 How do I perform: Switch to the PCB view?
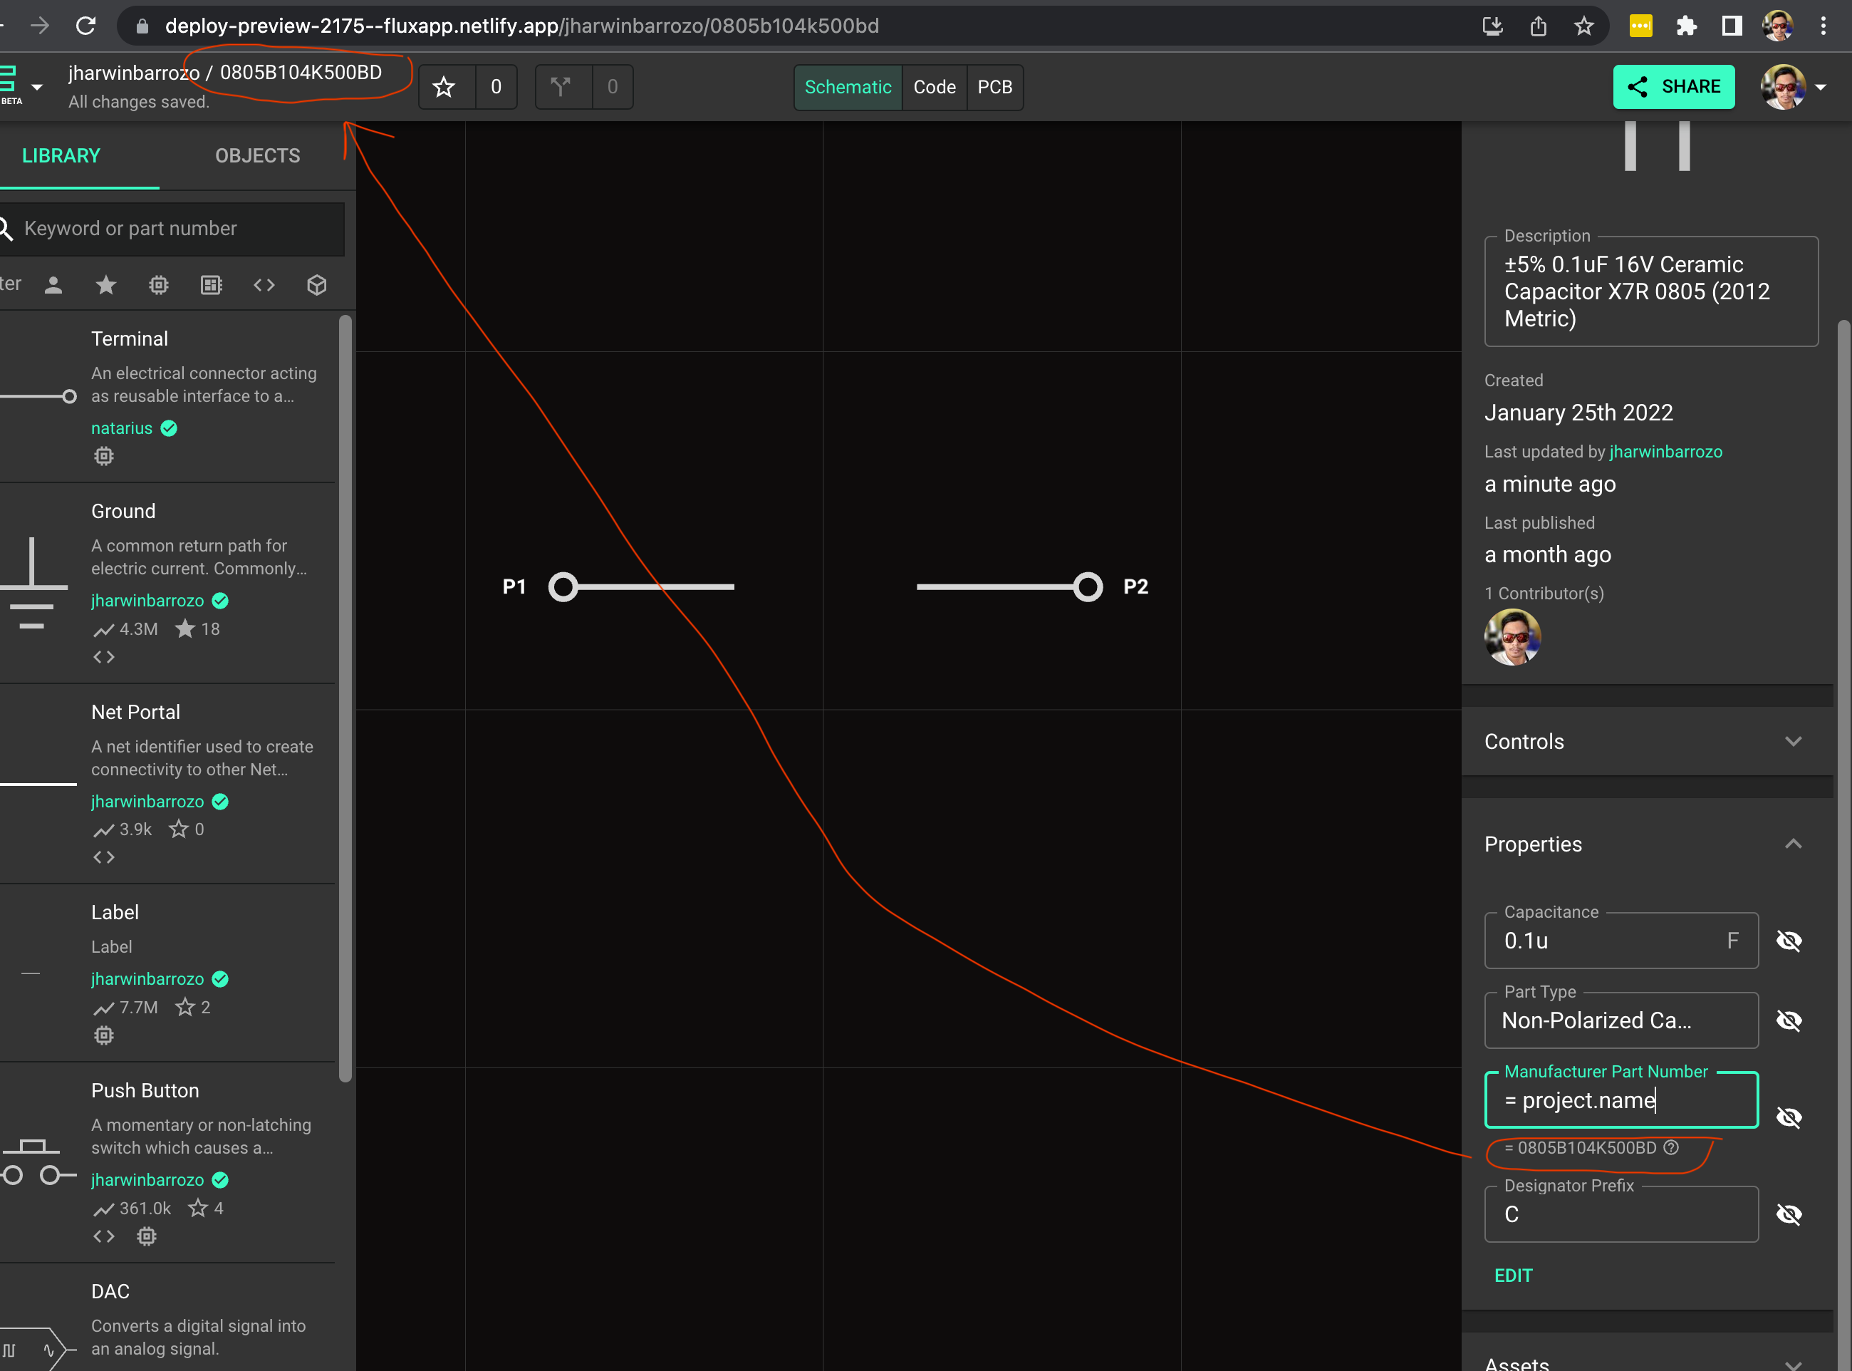click(994, 86)
